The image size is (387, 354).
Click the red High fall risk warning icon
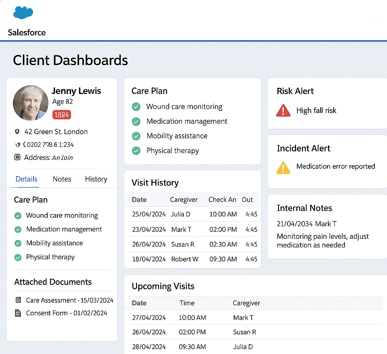283,110
